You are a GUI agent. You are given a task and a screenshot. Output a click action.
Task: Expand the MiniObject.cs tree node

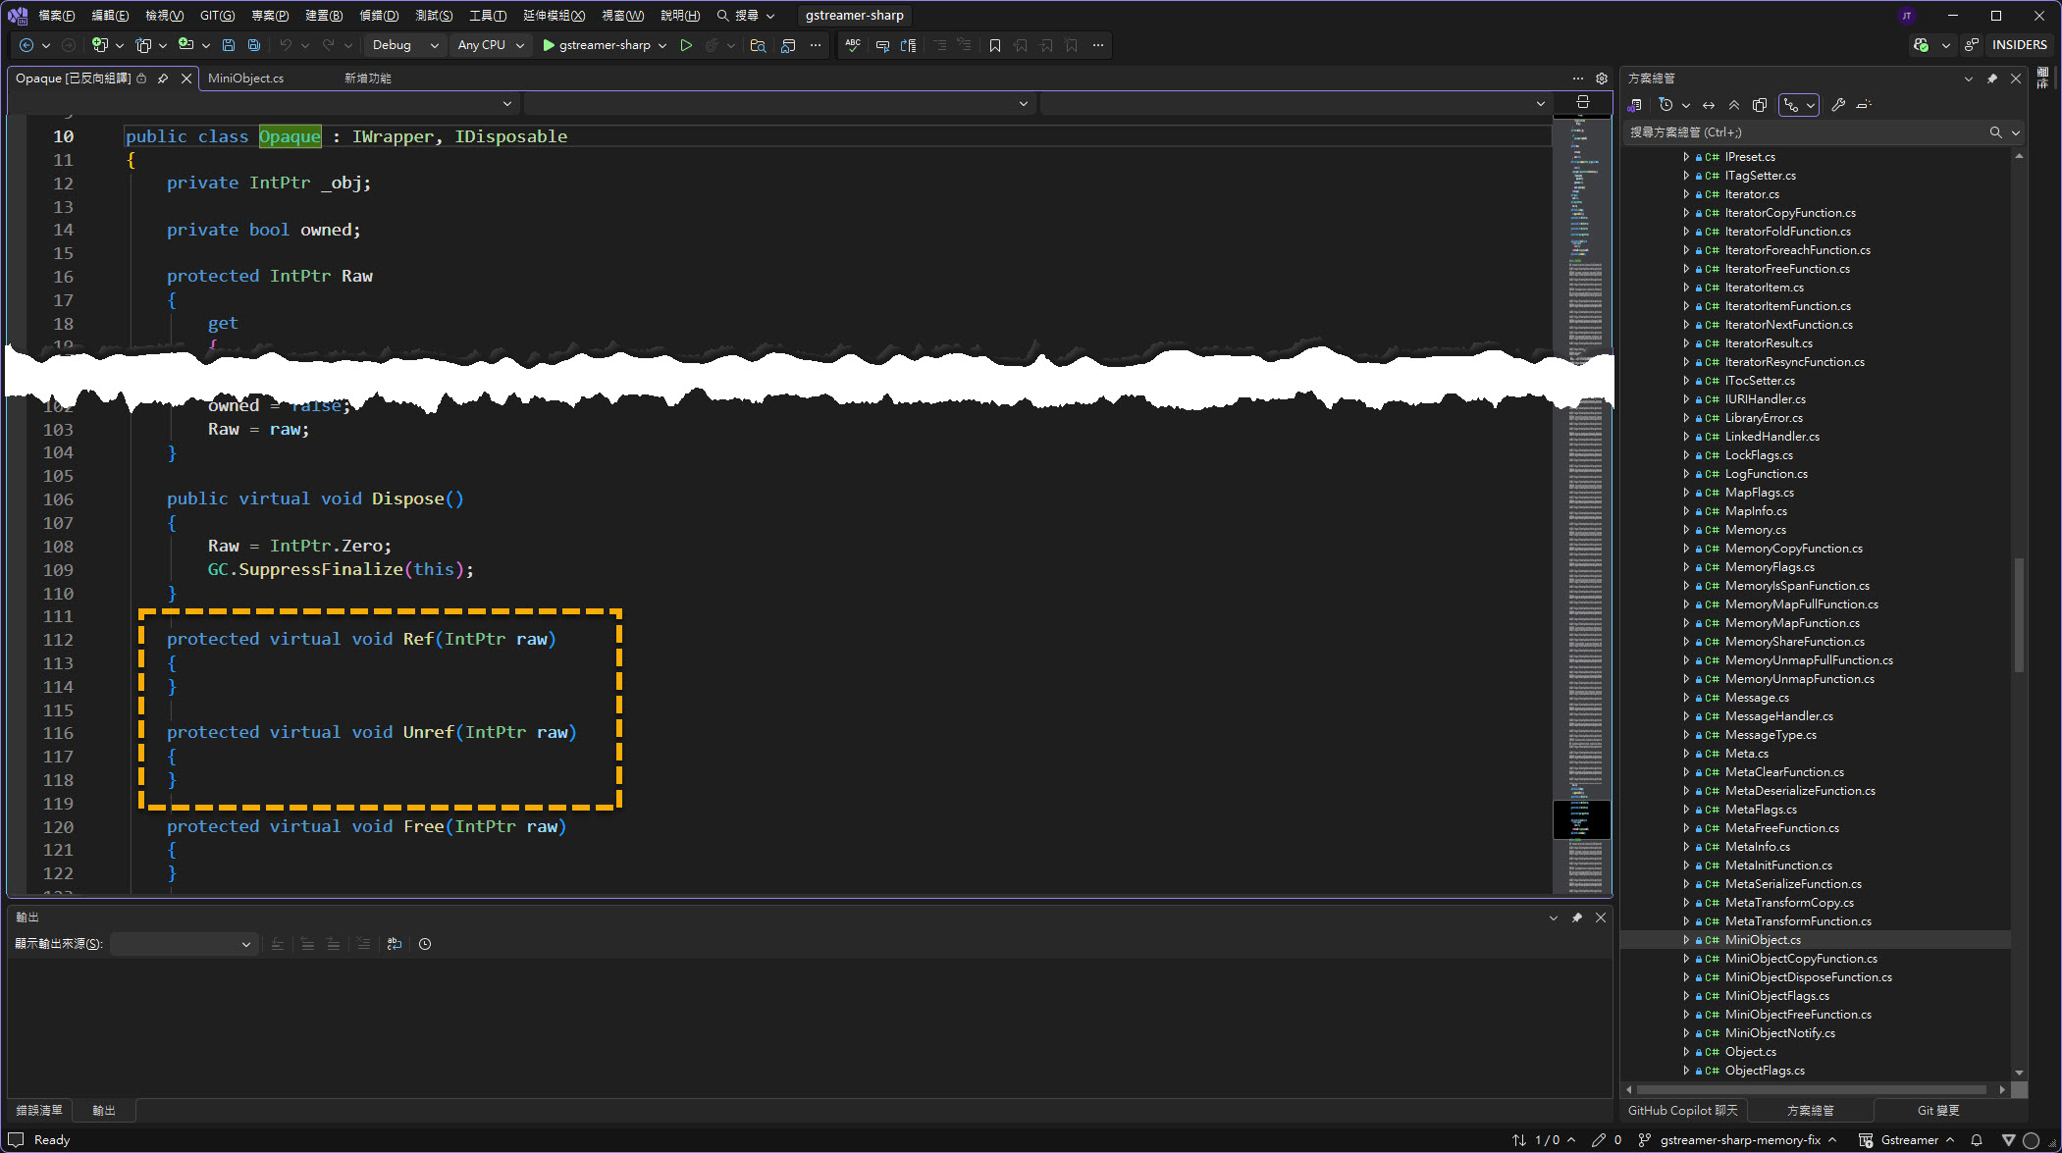pos(1686,940)
